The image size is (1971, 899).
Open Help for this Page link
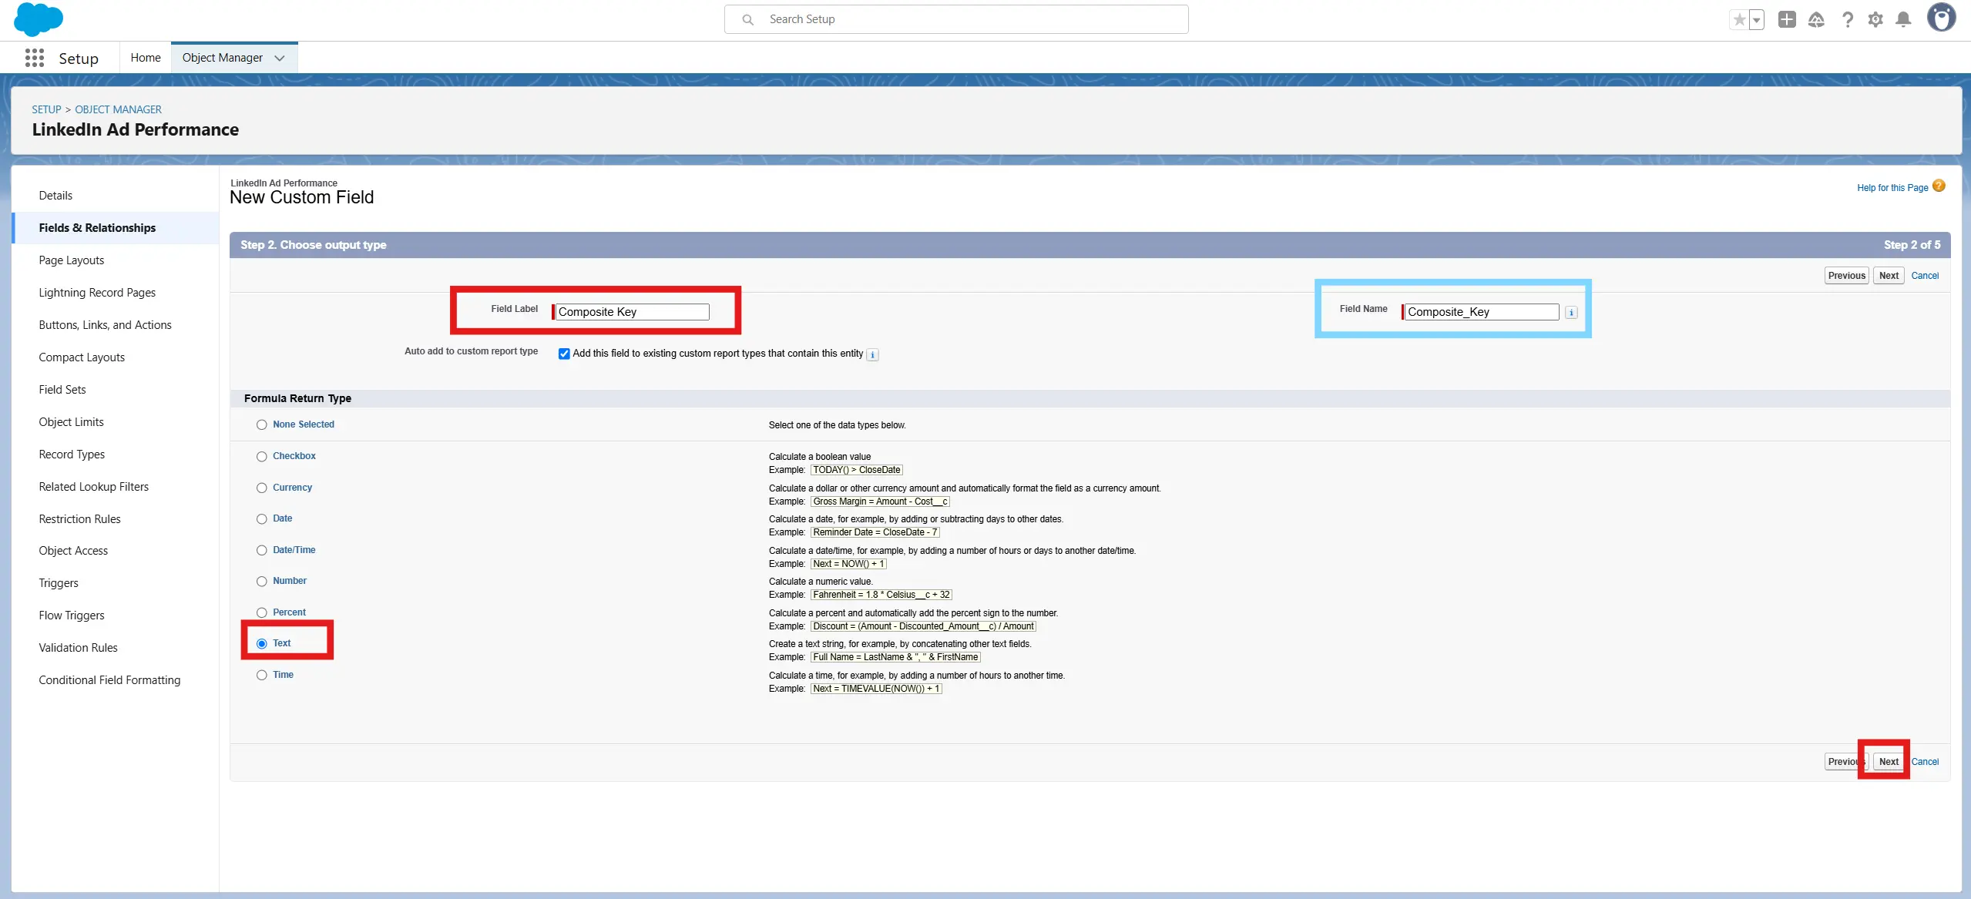click(x=1892, y=188)
